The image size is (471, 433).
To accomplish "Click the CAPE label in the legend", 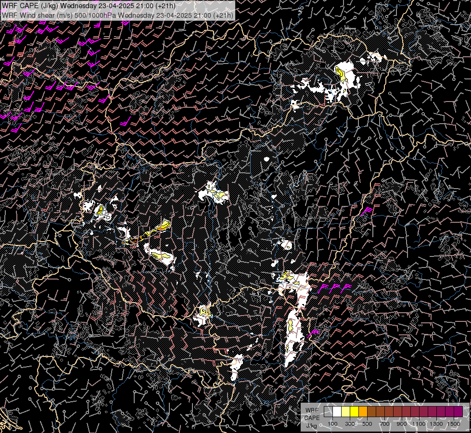I will 312,418.
